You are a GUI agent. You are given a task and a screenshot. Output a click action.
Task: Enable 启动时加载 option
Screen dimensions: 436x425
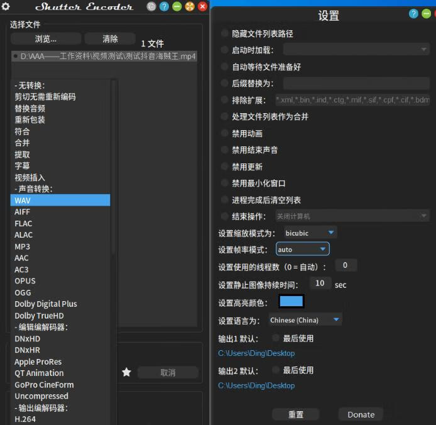click(224, 50)
